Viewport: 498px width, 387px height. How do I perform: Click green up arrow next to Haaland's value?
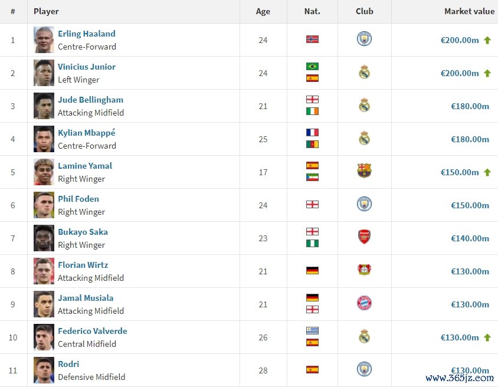tap(487, 40)
